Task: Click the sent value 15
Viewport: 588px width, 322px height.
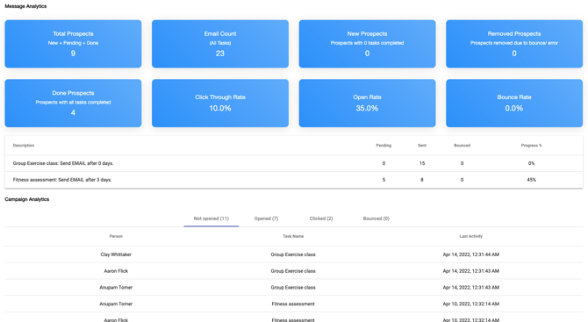Action: point(422,163)
